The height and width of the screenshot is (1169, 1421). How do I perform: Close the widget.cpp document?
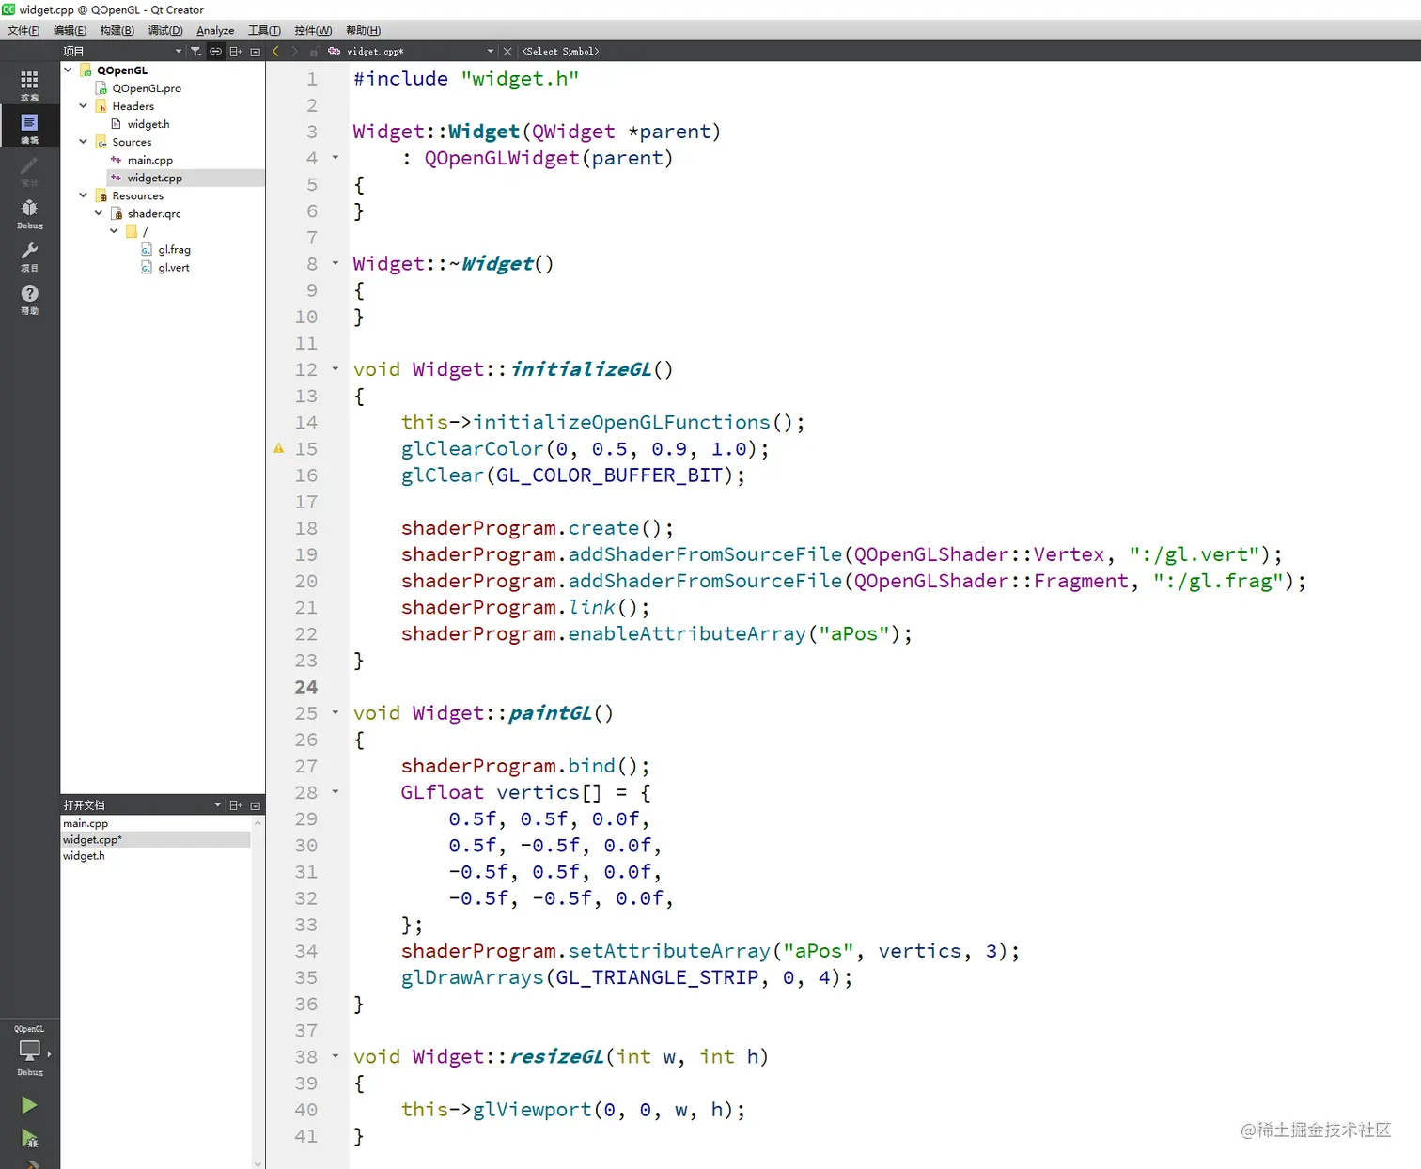(507, 52)
